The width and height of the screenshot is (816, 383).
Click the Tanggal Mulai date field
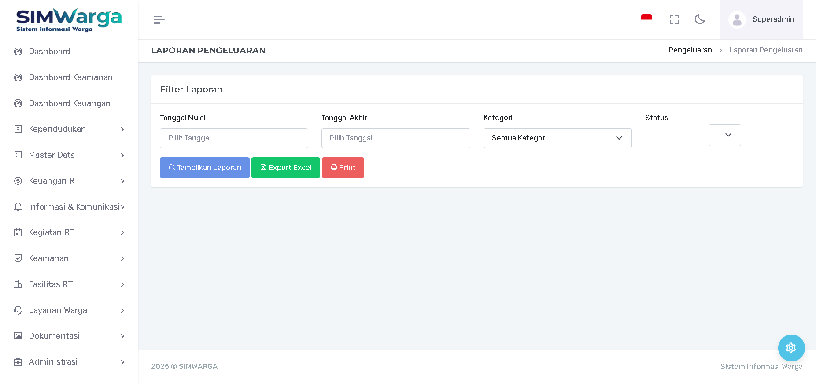click(234, 138)
